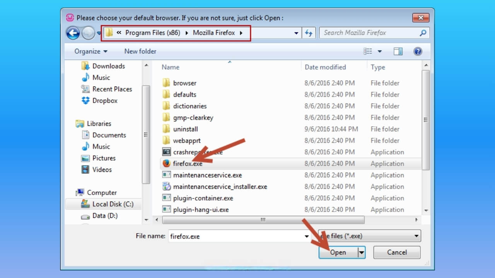Open the exe files type filter dropdown
Image resolution: width=495 pixels, height=278 pixels.
pyautogui.click(x=369, y=236)
